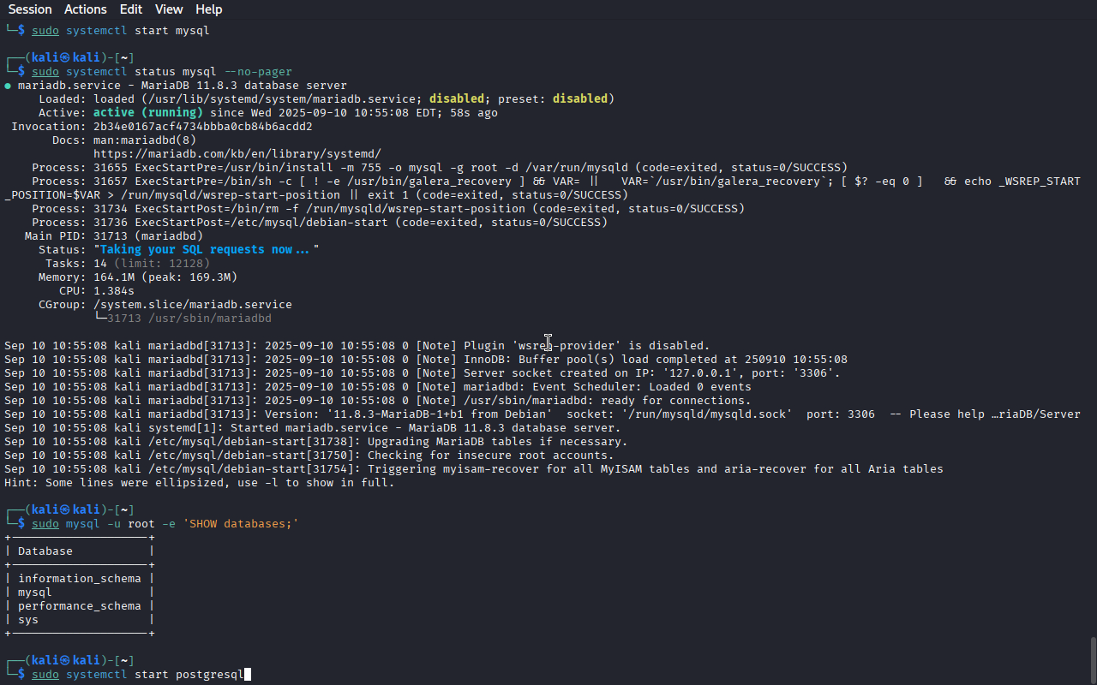Open the Help menu
Viewport: 1097px width, 685px height.
[x=208, y=9]
